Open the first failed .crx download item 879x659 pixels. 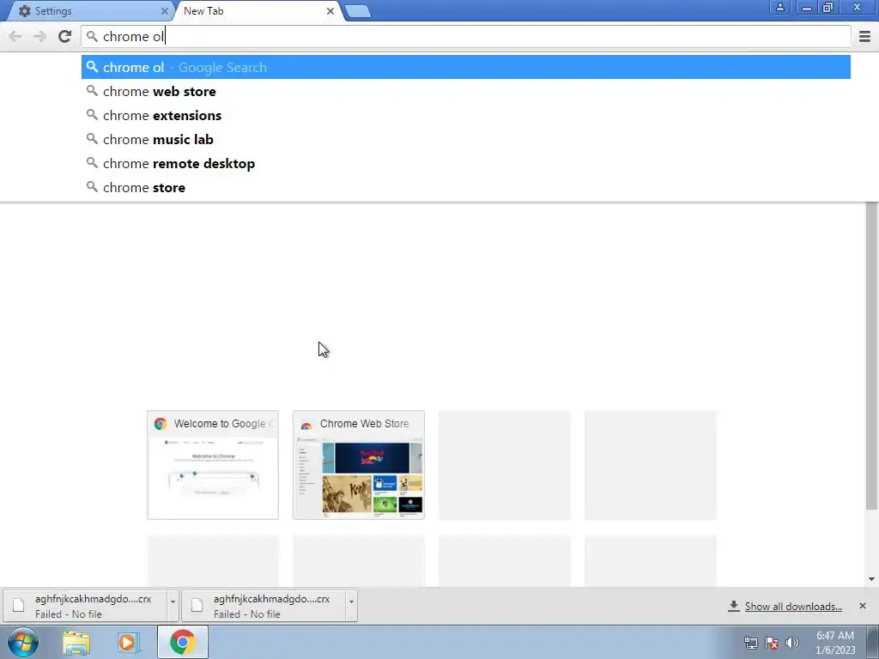86,606
